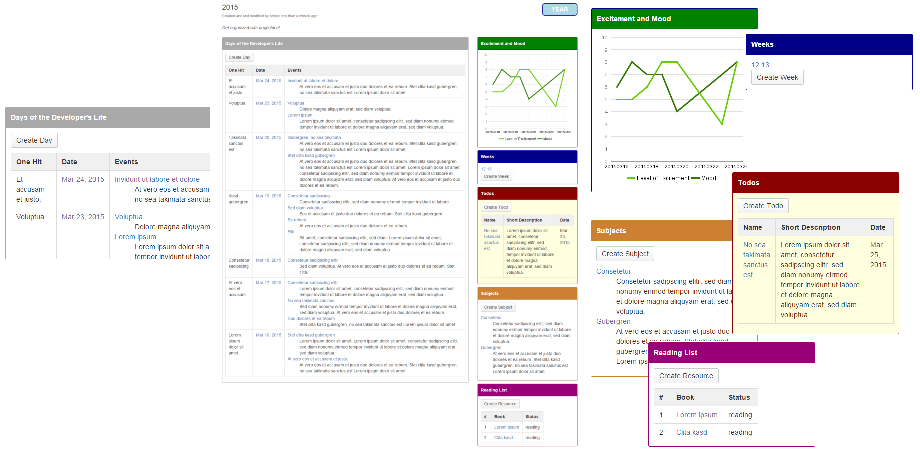This screenshot has height=450, width=920.
Task: Click the YEAR button
Action: pyautogui.click(x=560, y=9)
